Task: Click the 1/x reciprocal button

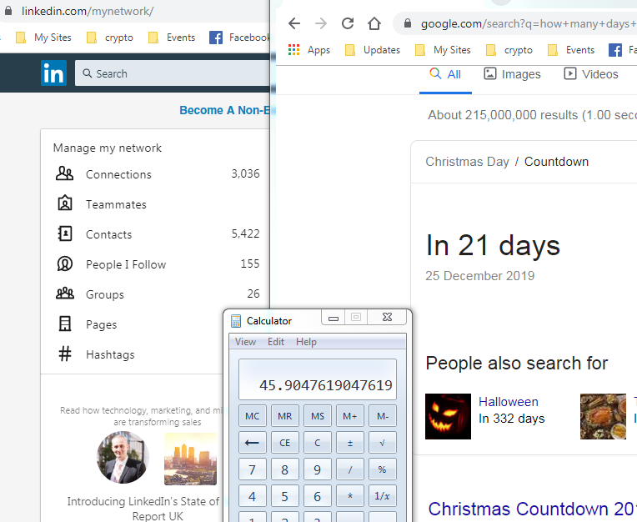Action: tap(382, 496)
